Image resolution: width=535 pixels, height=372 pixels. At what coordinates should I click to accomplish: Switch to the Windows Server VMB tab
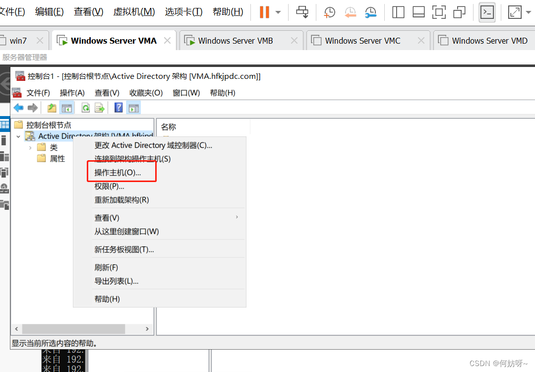(235, 41)
